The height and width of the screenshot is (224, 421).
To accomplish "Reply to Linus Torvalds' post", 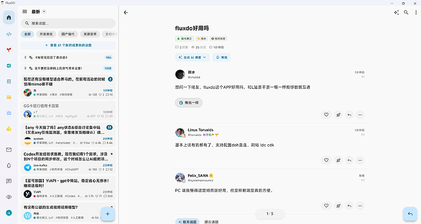I will click(x=350, y=160).
